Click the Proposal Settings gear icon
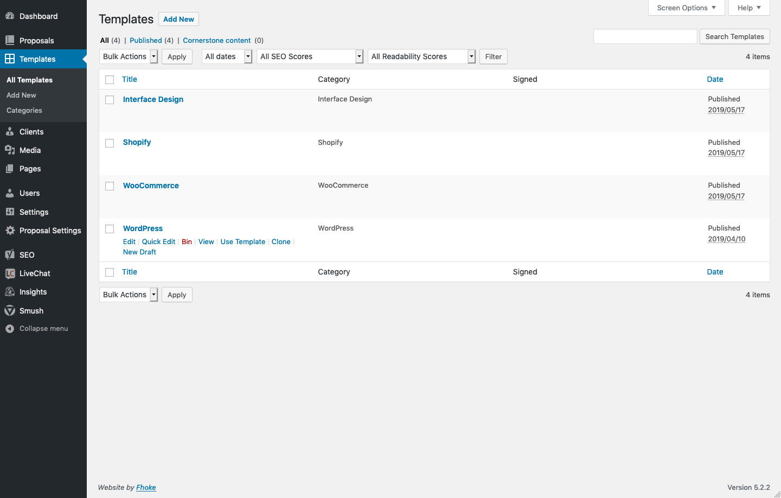This screenshot has height=498, width=781. 10,231
